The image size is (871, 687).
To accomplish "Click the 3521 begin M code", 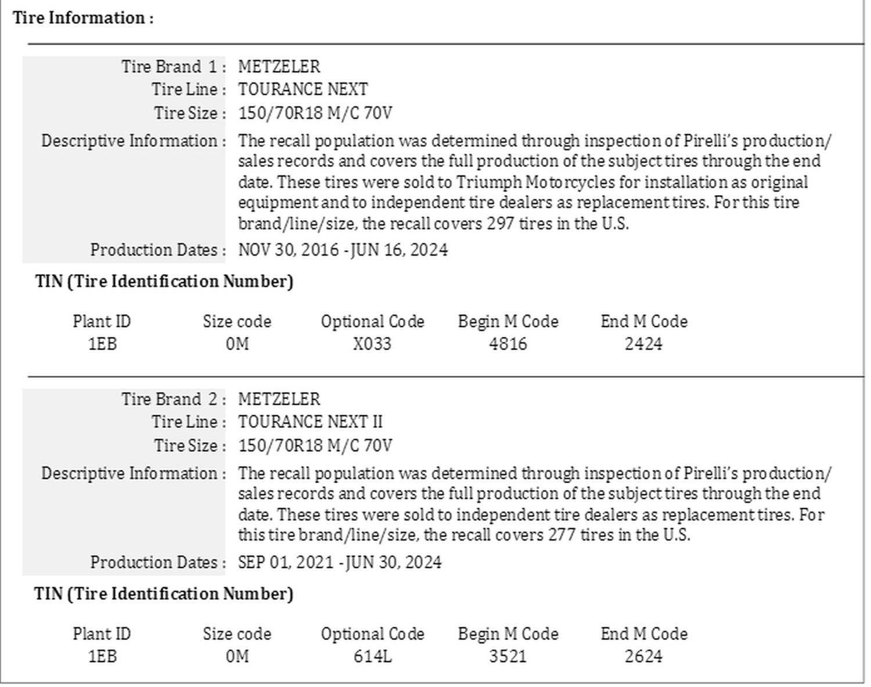I will pyautogui.click(x=508, y=656).
